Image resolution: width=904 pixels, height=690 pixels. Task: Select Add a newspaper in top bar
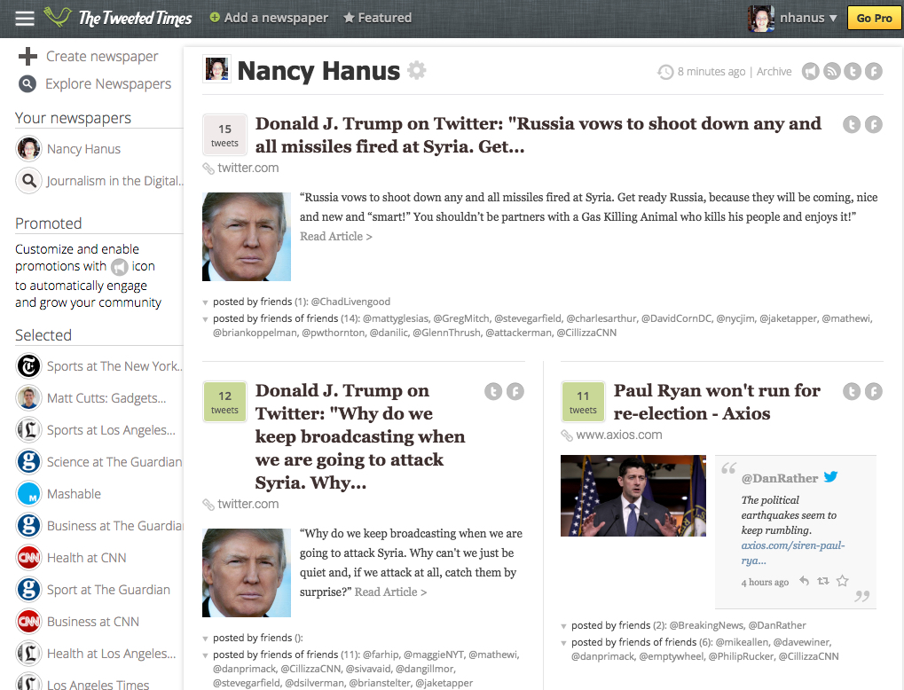tap(269, 18)
